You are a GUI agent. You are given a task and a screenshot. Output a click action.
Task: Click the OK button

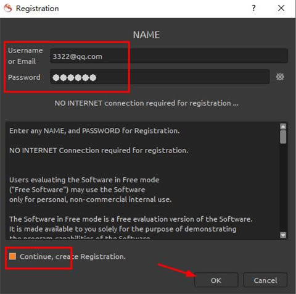[x=216, y=280]
